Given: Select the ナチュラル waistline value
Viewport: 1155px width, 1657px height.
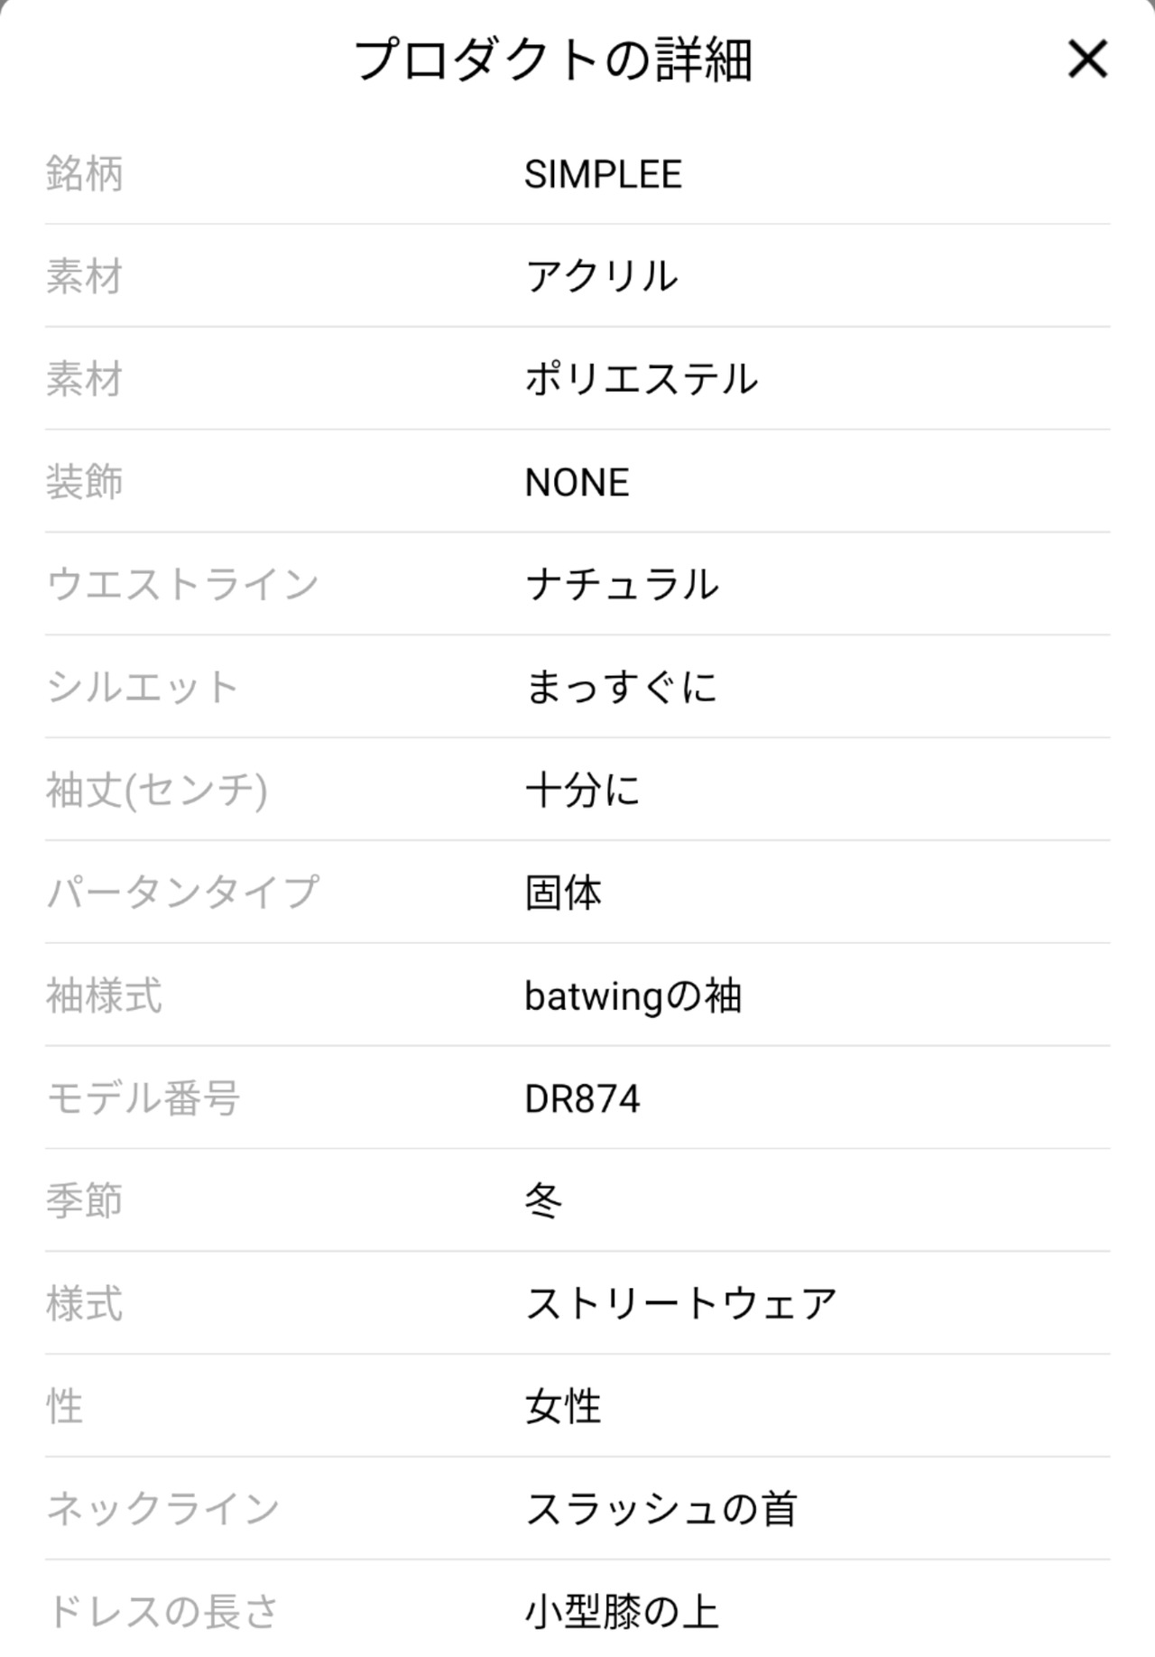Looking at the screenshot, I should coord(622,585).
